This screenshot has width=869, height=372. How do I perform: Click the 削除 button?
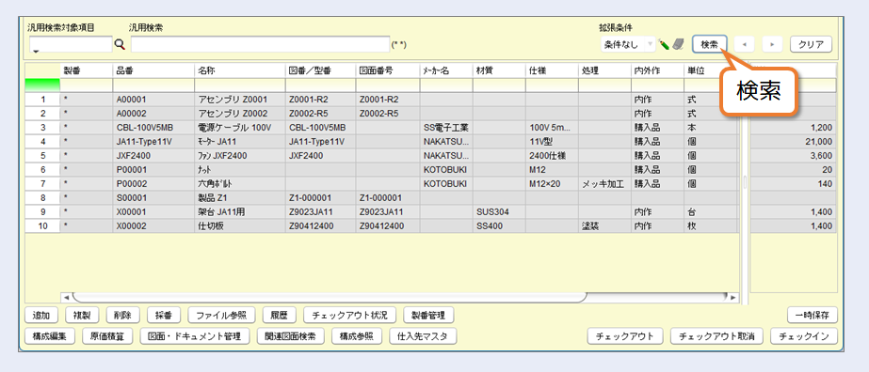click(122, 315)
